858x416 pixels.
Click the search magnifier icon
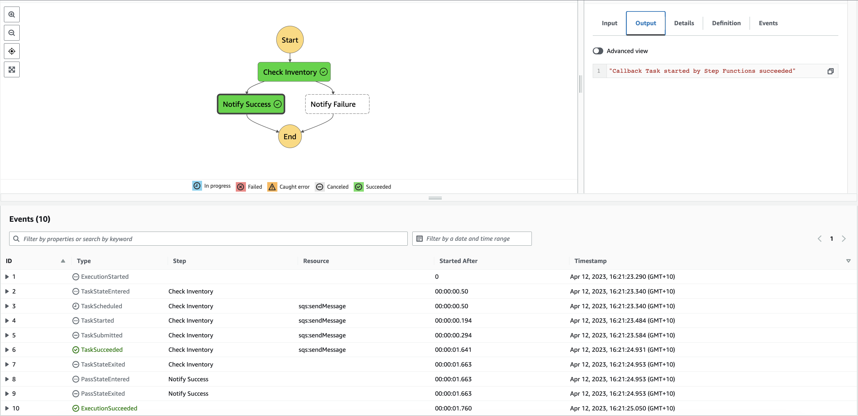click(16, 239)
